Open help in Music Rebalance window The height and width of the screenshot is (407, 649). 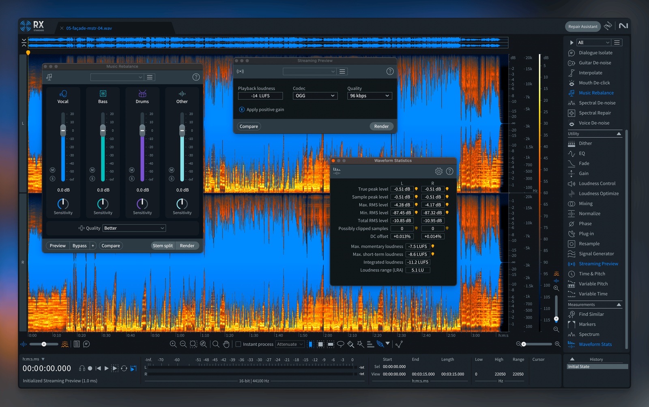[196, 77]
